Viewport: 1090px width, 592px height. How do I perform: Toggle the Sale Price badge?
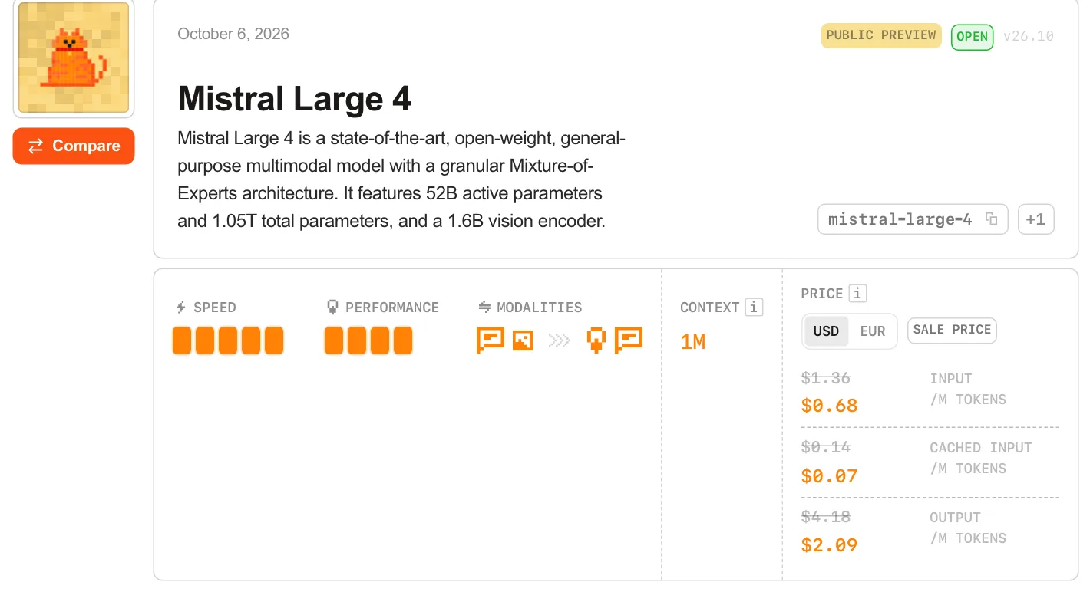tap(952, 330)
